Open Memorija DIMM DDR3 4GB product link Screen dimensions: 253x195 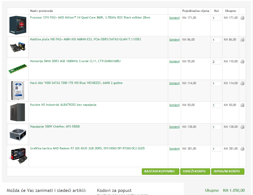75,61
